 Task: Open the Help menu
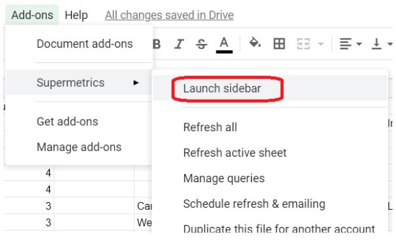(x=76, y=15)
